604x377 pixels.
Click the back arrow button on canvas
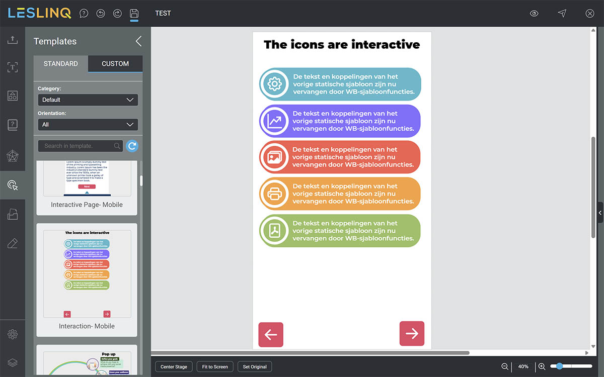click(271, 334)
